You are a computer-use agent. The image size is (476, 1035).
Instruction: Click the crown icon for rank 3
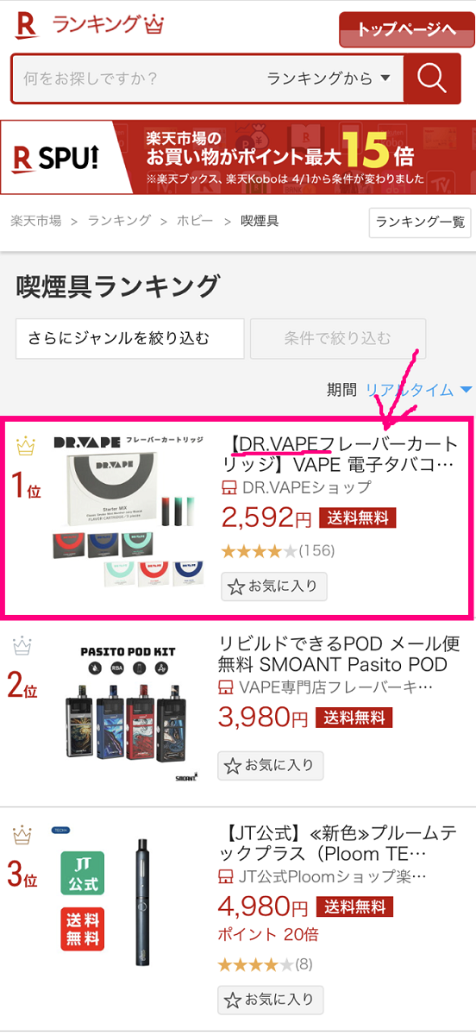point(22,835)
